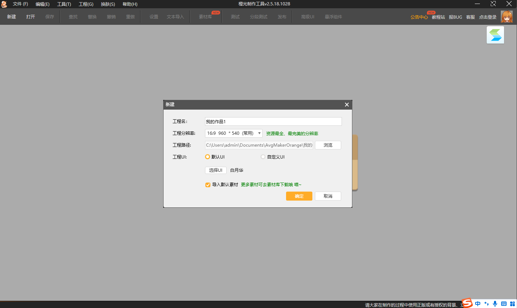Click the 工程名 text field
517x308 pixels.
coord(273,121)
